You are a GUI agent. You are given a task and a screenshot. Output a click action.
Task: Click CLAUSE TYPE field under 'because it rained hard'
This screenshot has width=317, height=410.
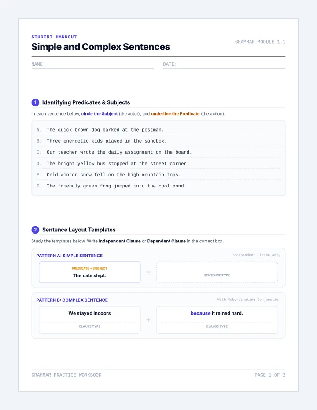[217, 326]
